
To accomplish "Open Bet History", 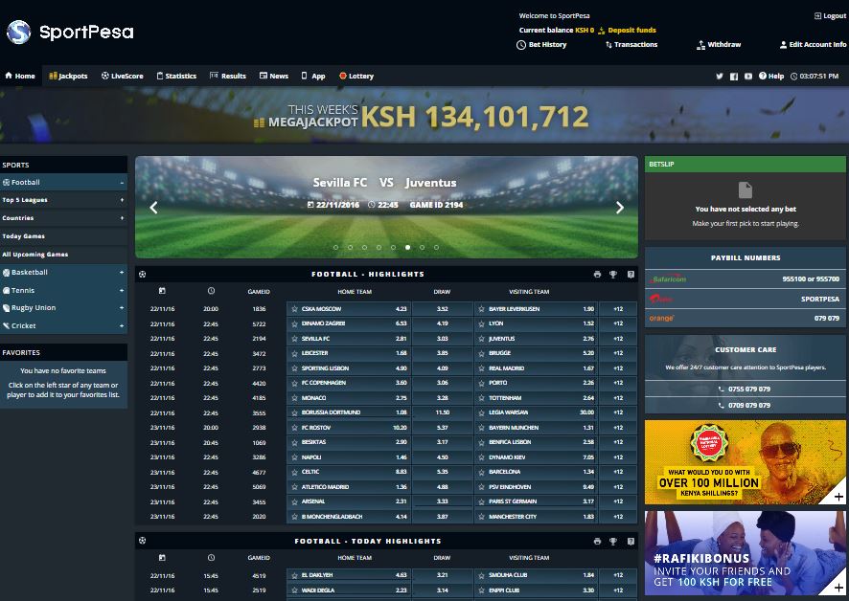I will tap(541, 45).
